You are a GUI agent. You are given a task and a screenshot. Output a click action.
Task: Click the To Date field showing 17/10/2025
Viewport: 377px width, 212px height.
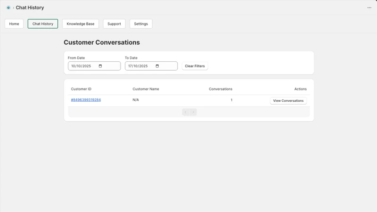click(151, 66)
